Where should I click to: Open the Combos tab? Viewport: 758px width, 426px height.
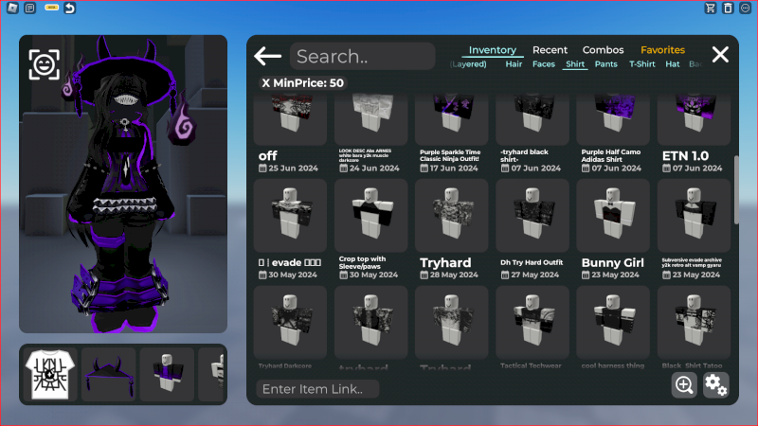(603, 50)
